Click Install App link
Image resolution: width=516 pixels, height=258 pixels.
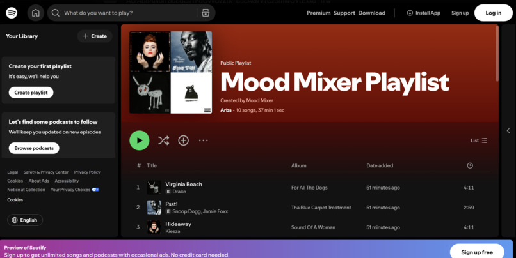(424, 13)
